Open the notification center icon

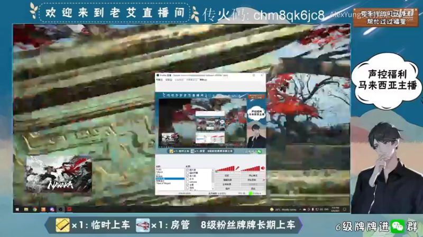tap(345, 209)
